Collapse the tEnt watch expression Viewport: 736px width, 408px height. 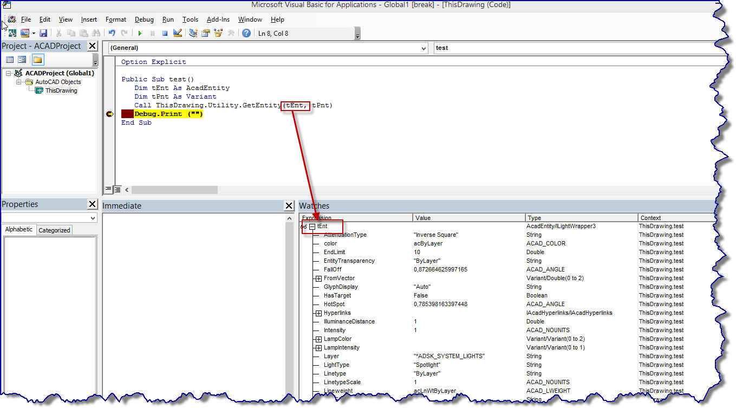coord(312,226)
